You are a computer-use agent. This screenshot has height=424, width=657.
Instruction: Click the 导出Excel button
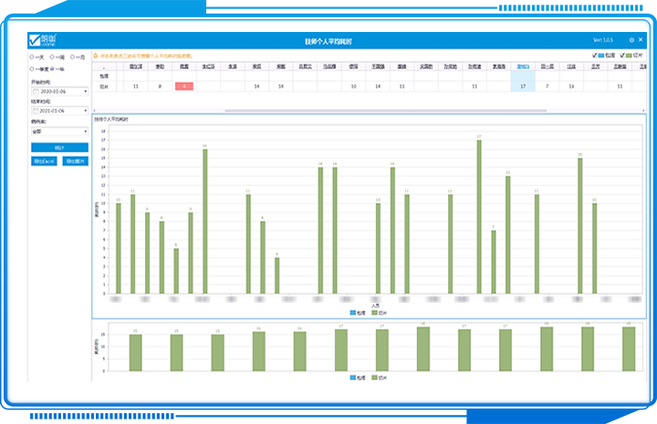[x=44, y=160]
